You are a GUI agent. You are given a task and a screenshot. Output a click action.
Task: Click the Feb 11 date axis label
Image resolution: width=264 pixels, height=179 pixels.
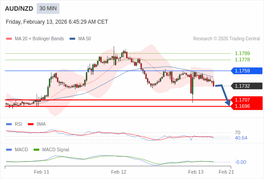[x=42, y=172]
